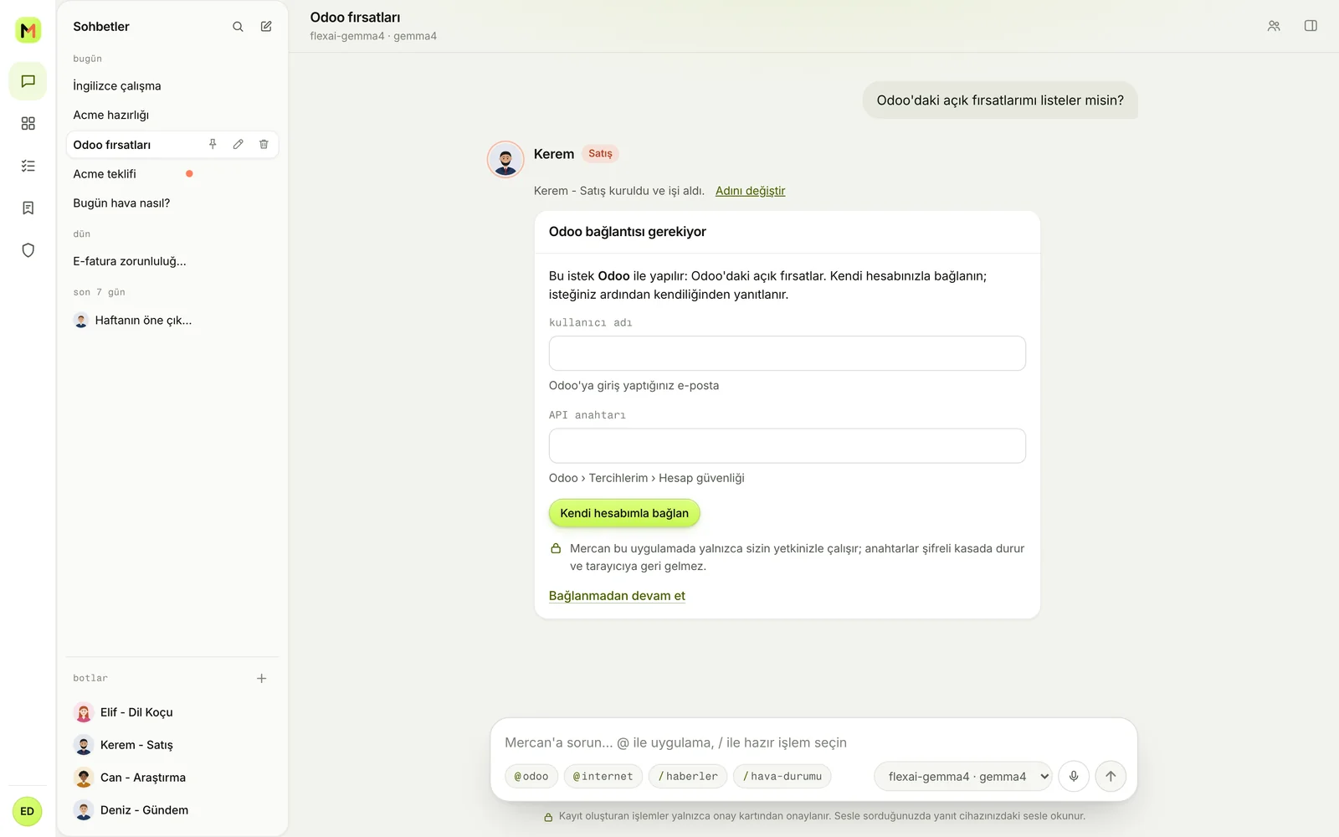Screen dimensions: 1339x837
Task: Send the message with the arrow button
Action: pyautogui.click(x=1111, y=776)
